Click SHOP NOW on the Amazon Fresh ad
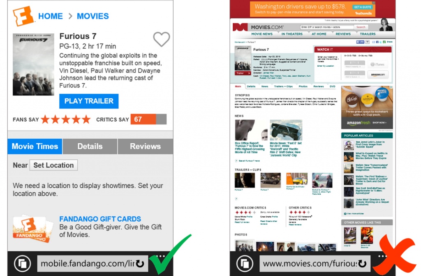Screen dimensions: 421x276 [x=379, y=123]
